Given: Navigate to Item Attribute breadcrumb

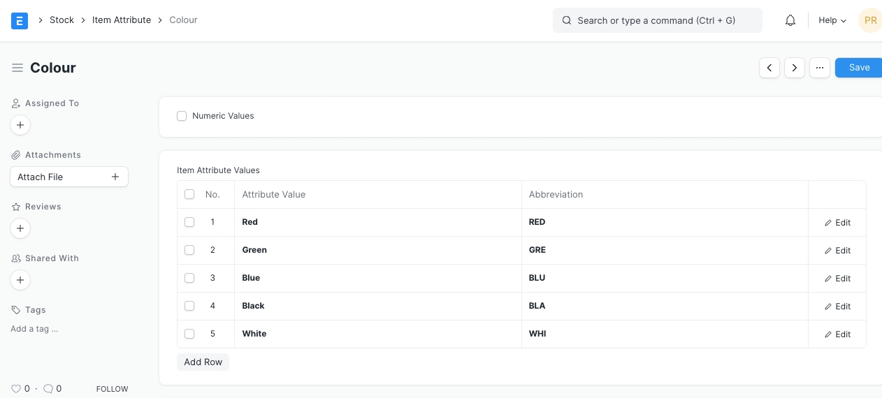Looking at the screenshot, I should 122,20.
